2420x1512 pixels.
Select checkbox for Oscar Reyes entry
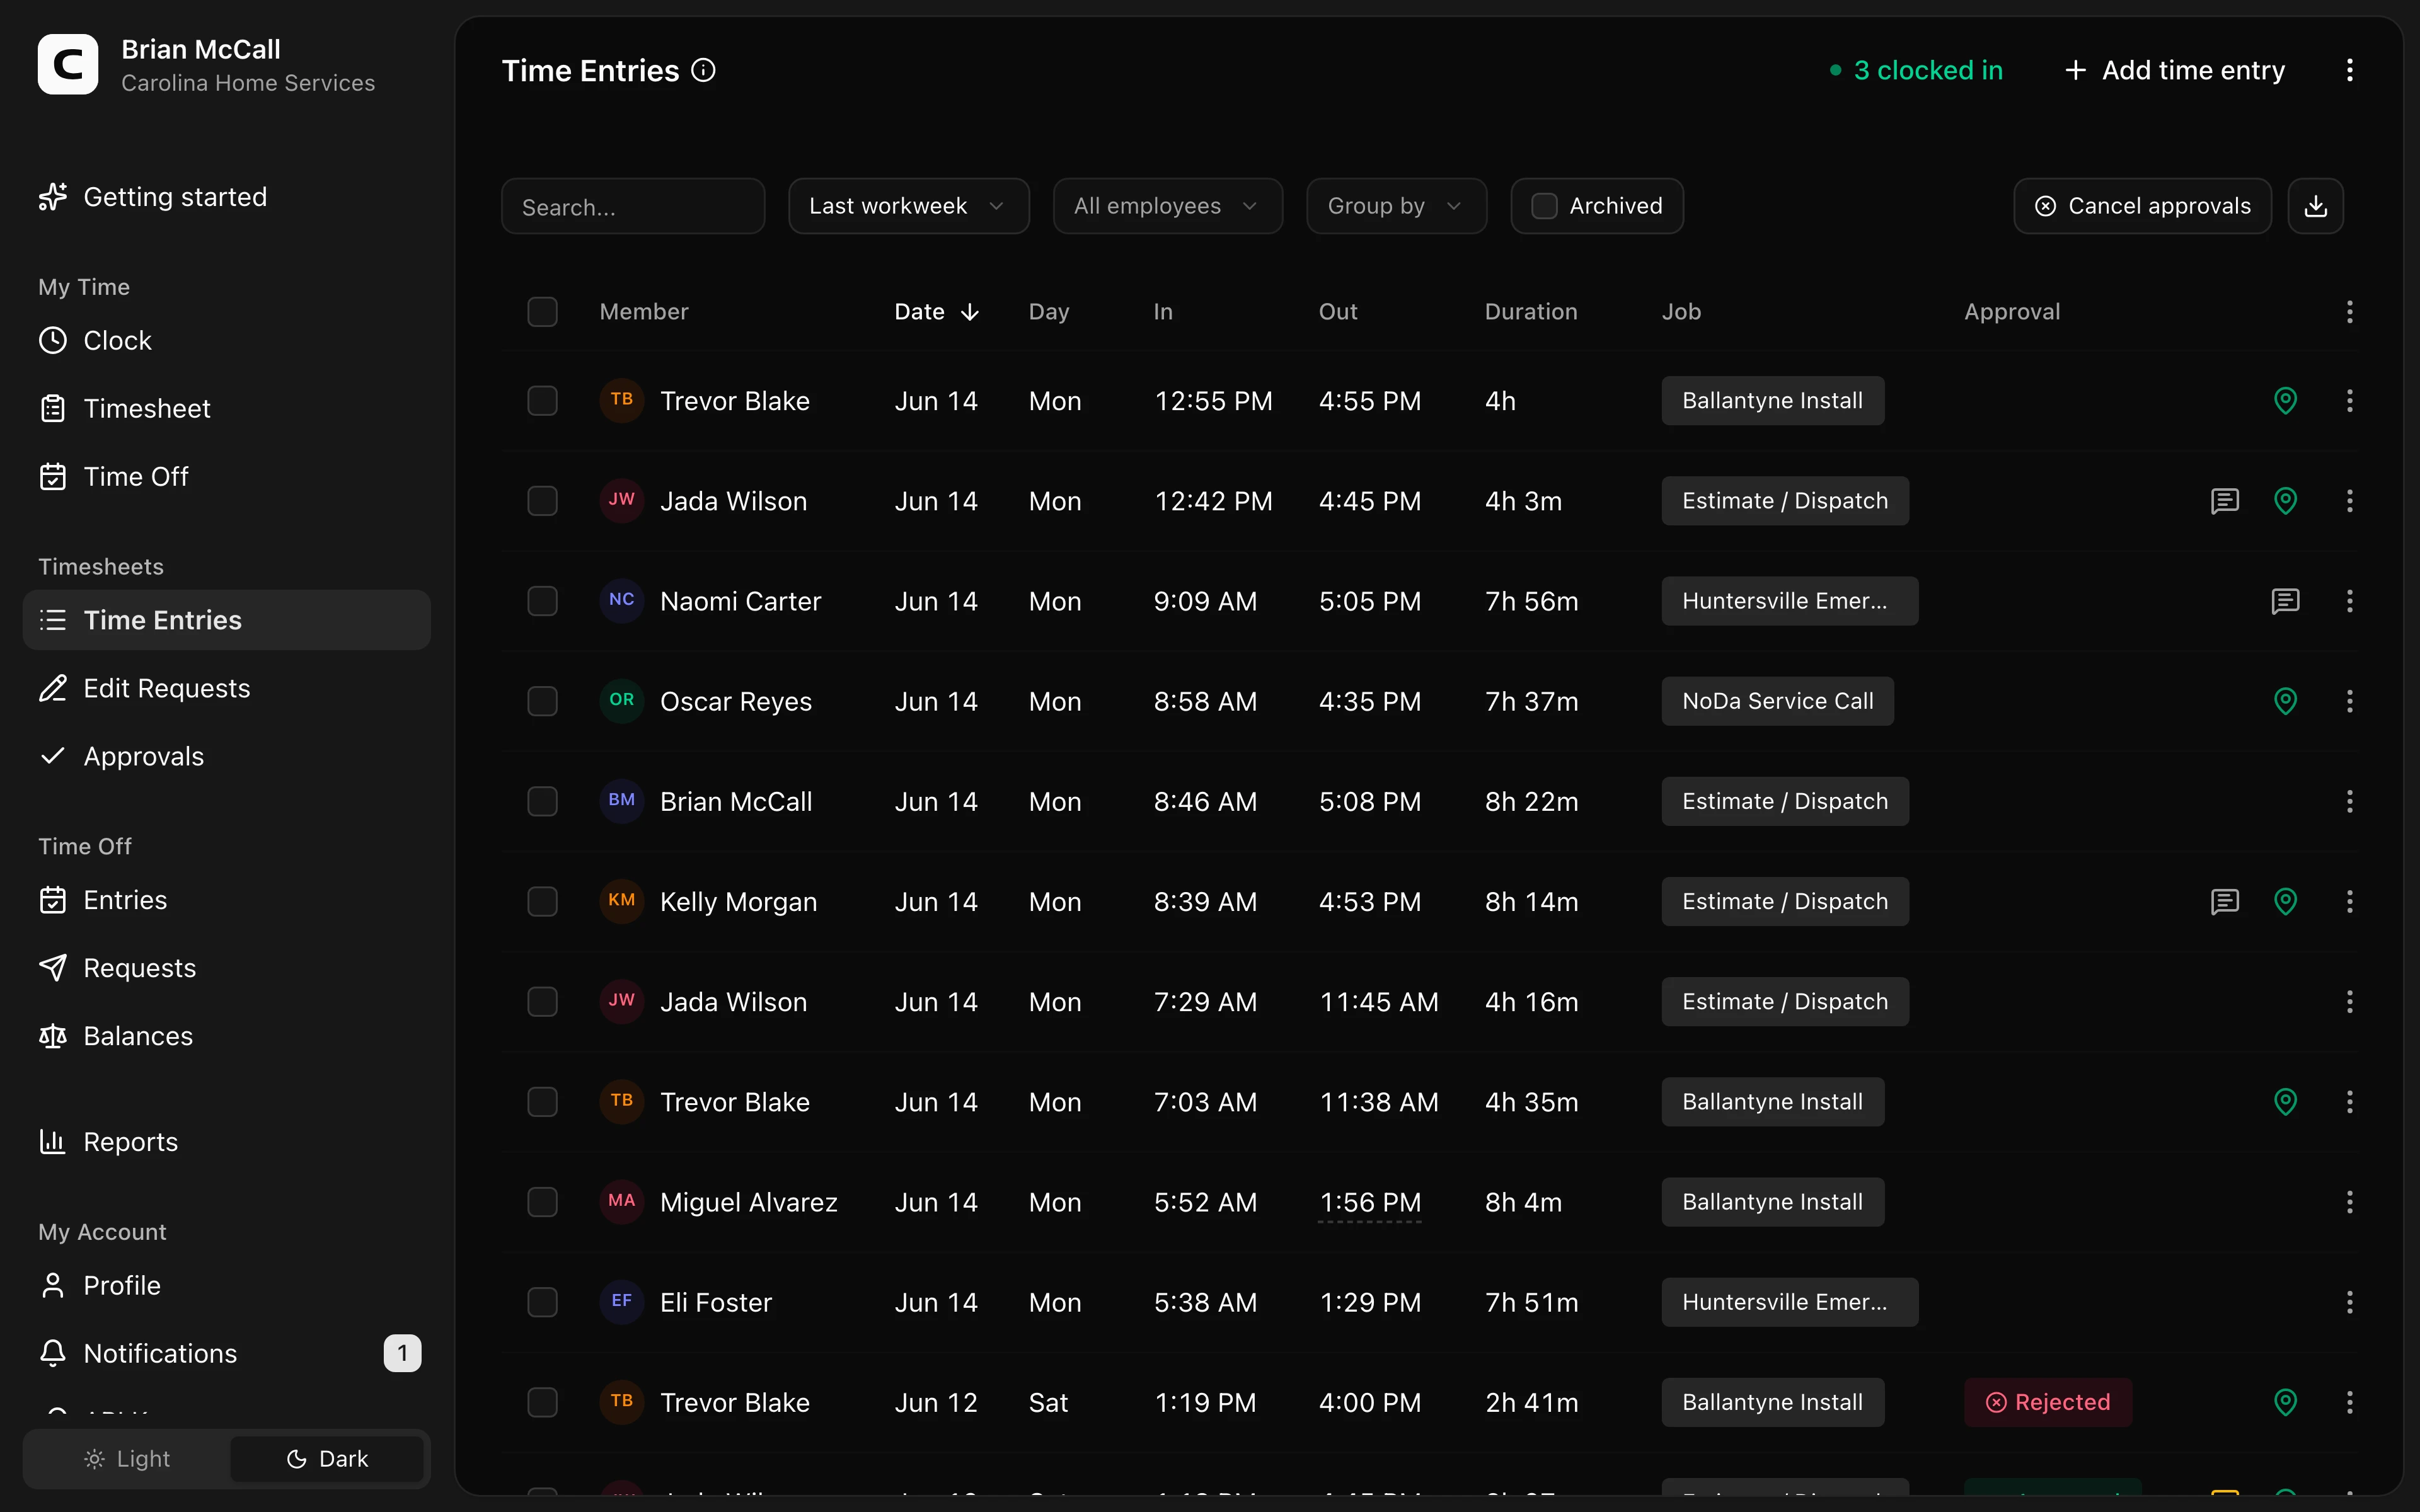(x=542, y=701)
